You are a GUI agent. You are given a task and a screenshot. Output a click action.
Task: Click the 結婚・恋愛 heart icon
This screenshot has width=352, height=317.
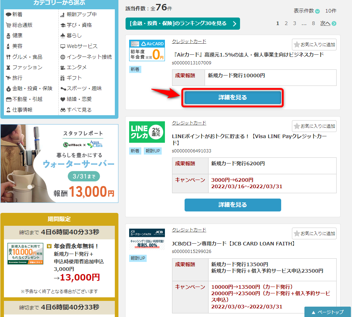tap(63, 99)
